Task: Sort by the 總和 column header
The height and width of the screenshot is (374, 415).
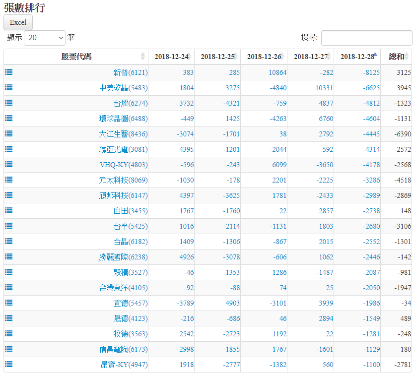Action: (x=396, y=57)
